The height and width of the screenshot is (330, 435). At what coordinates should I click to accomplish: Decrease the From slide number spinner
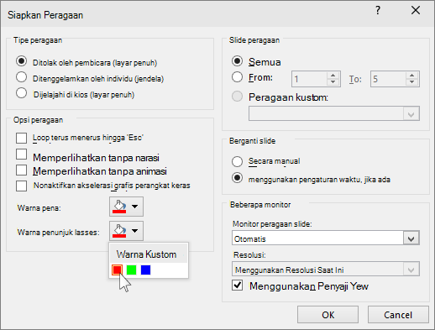333,82
